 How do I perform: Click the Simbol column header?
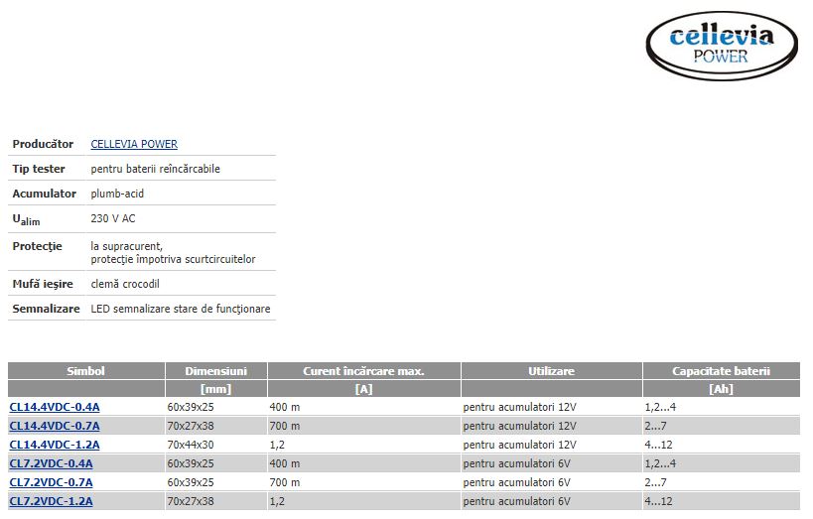point(86,371)
